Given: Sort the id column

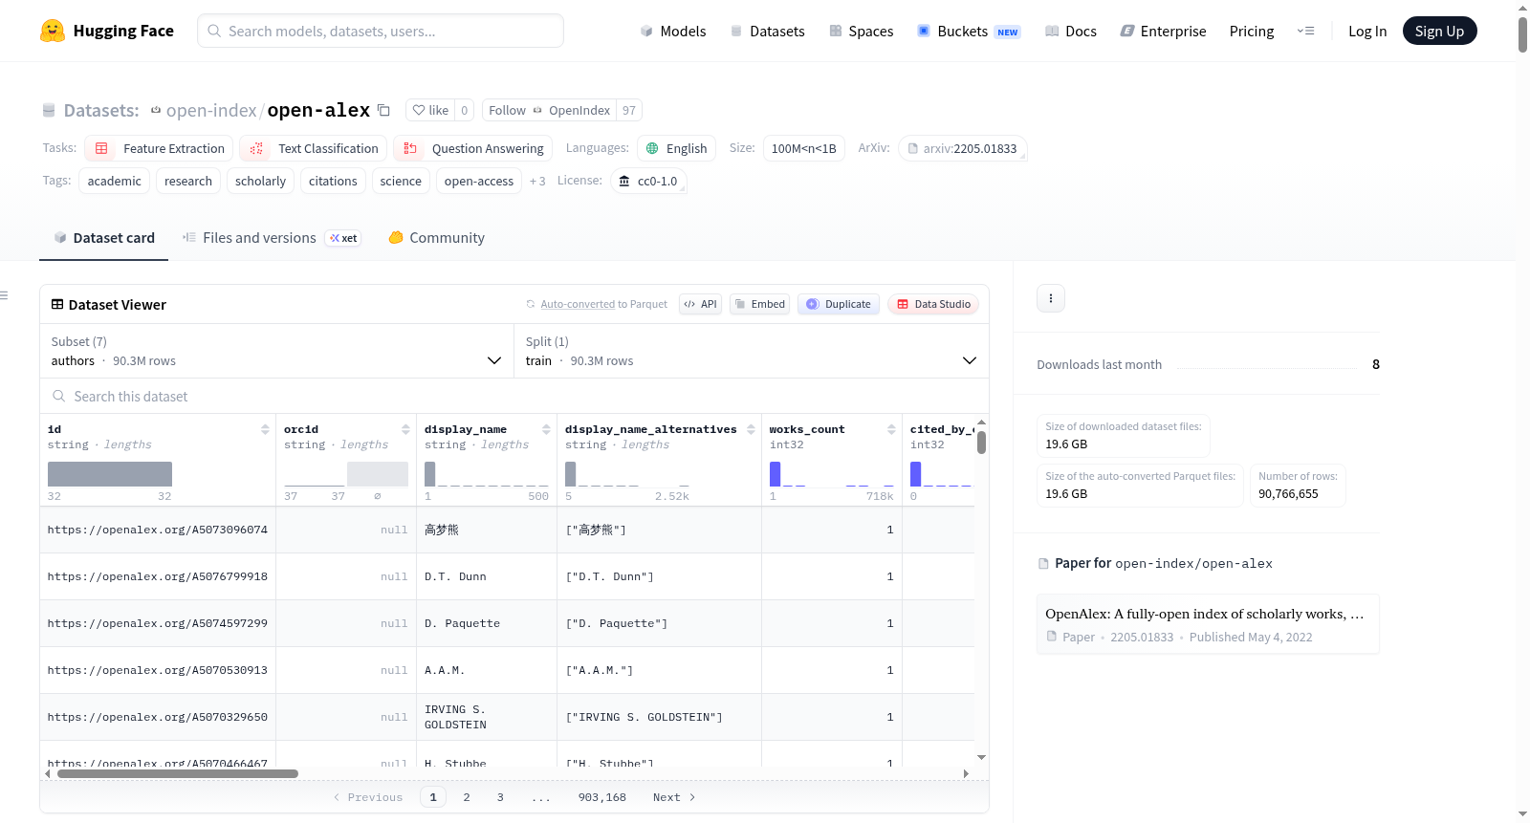Looking at the screenshot, I should [x=265, y=429].
